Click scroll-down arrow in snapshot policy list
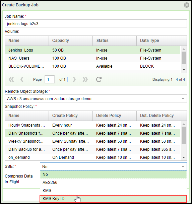 pyautogui.click(x=184, y=157)
